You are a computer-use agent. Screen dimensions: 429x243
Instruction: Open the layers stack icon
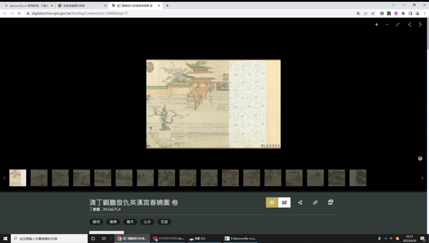pos(420,158)
